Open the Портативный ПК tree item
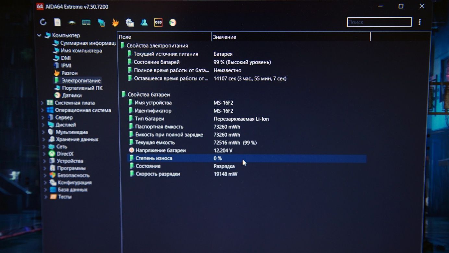 coord(82,88)
